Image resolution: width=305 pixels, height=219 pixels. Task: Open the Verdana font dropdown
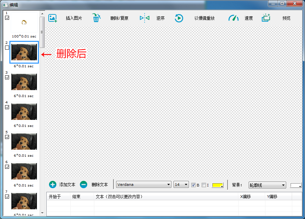pos(144,185)
